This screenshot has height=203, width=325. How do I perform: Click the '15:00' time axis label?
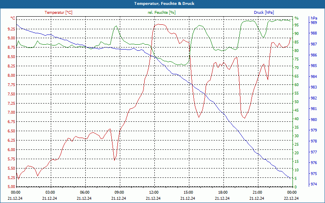click(188, 192)
